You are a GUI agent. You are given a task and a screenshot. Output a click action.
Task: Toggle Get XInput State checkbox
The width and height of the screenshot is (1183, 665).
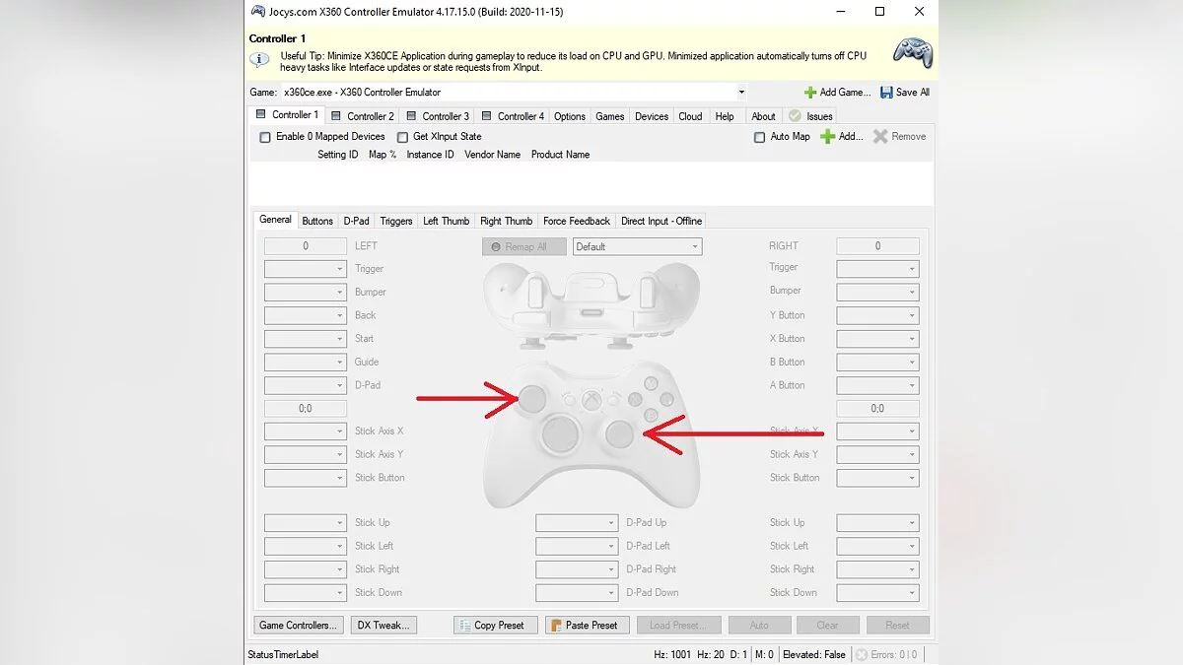402,138
